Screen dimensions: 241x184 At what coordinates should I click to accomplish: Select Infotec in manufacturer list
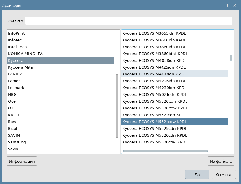tap(60, 40)
